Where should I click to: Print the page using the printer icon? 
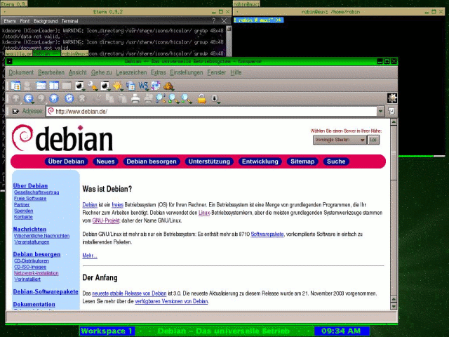(135, 98)
